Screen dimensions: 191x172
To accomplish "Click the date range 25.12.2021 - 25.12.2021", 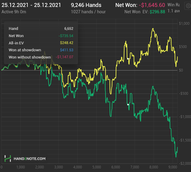I will click(x=31, y=5).
